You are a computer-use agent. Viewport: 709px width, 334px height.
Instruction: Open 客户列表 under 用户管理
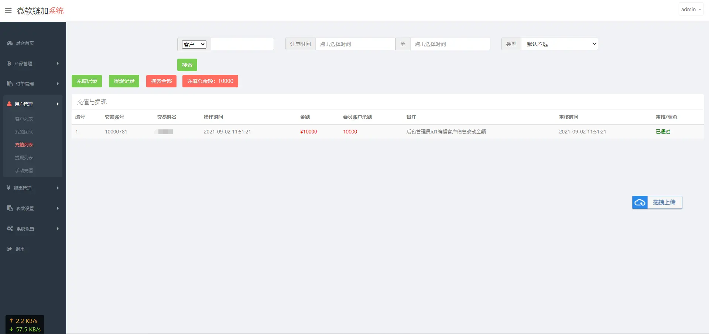(x=24, y=119)
